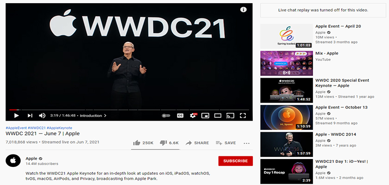Cast video to a TV
The image size is (389, 185).
coord(230,116)
